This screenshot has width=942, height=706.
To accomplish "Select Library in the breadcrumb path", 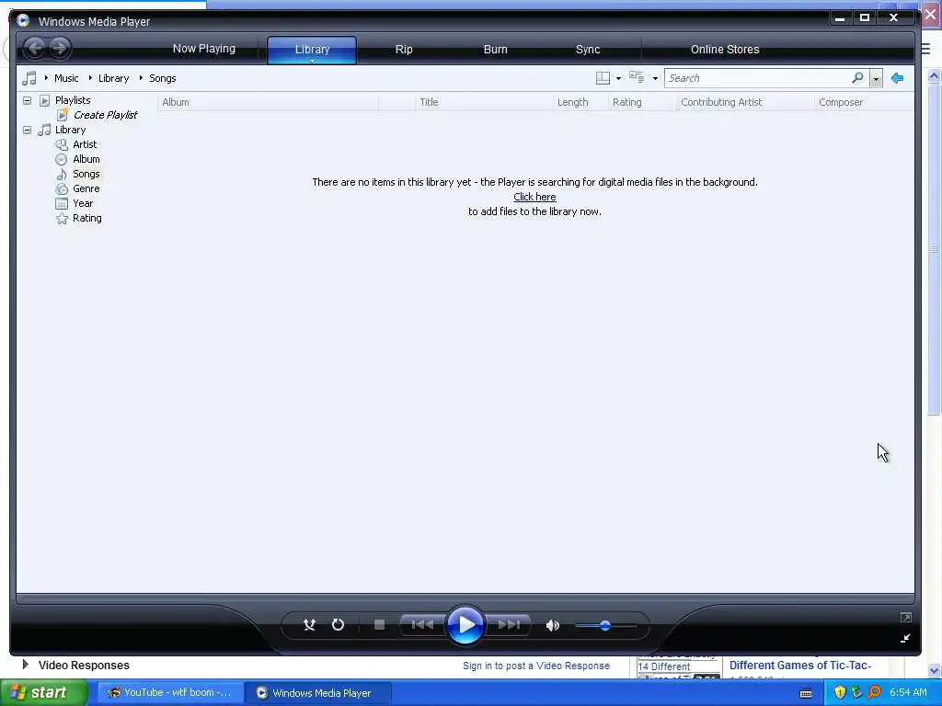I will coord(113,78).
